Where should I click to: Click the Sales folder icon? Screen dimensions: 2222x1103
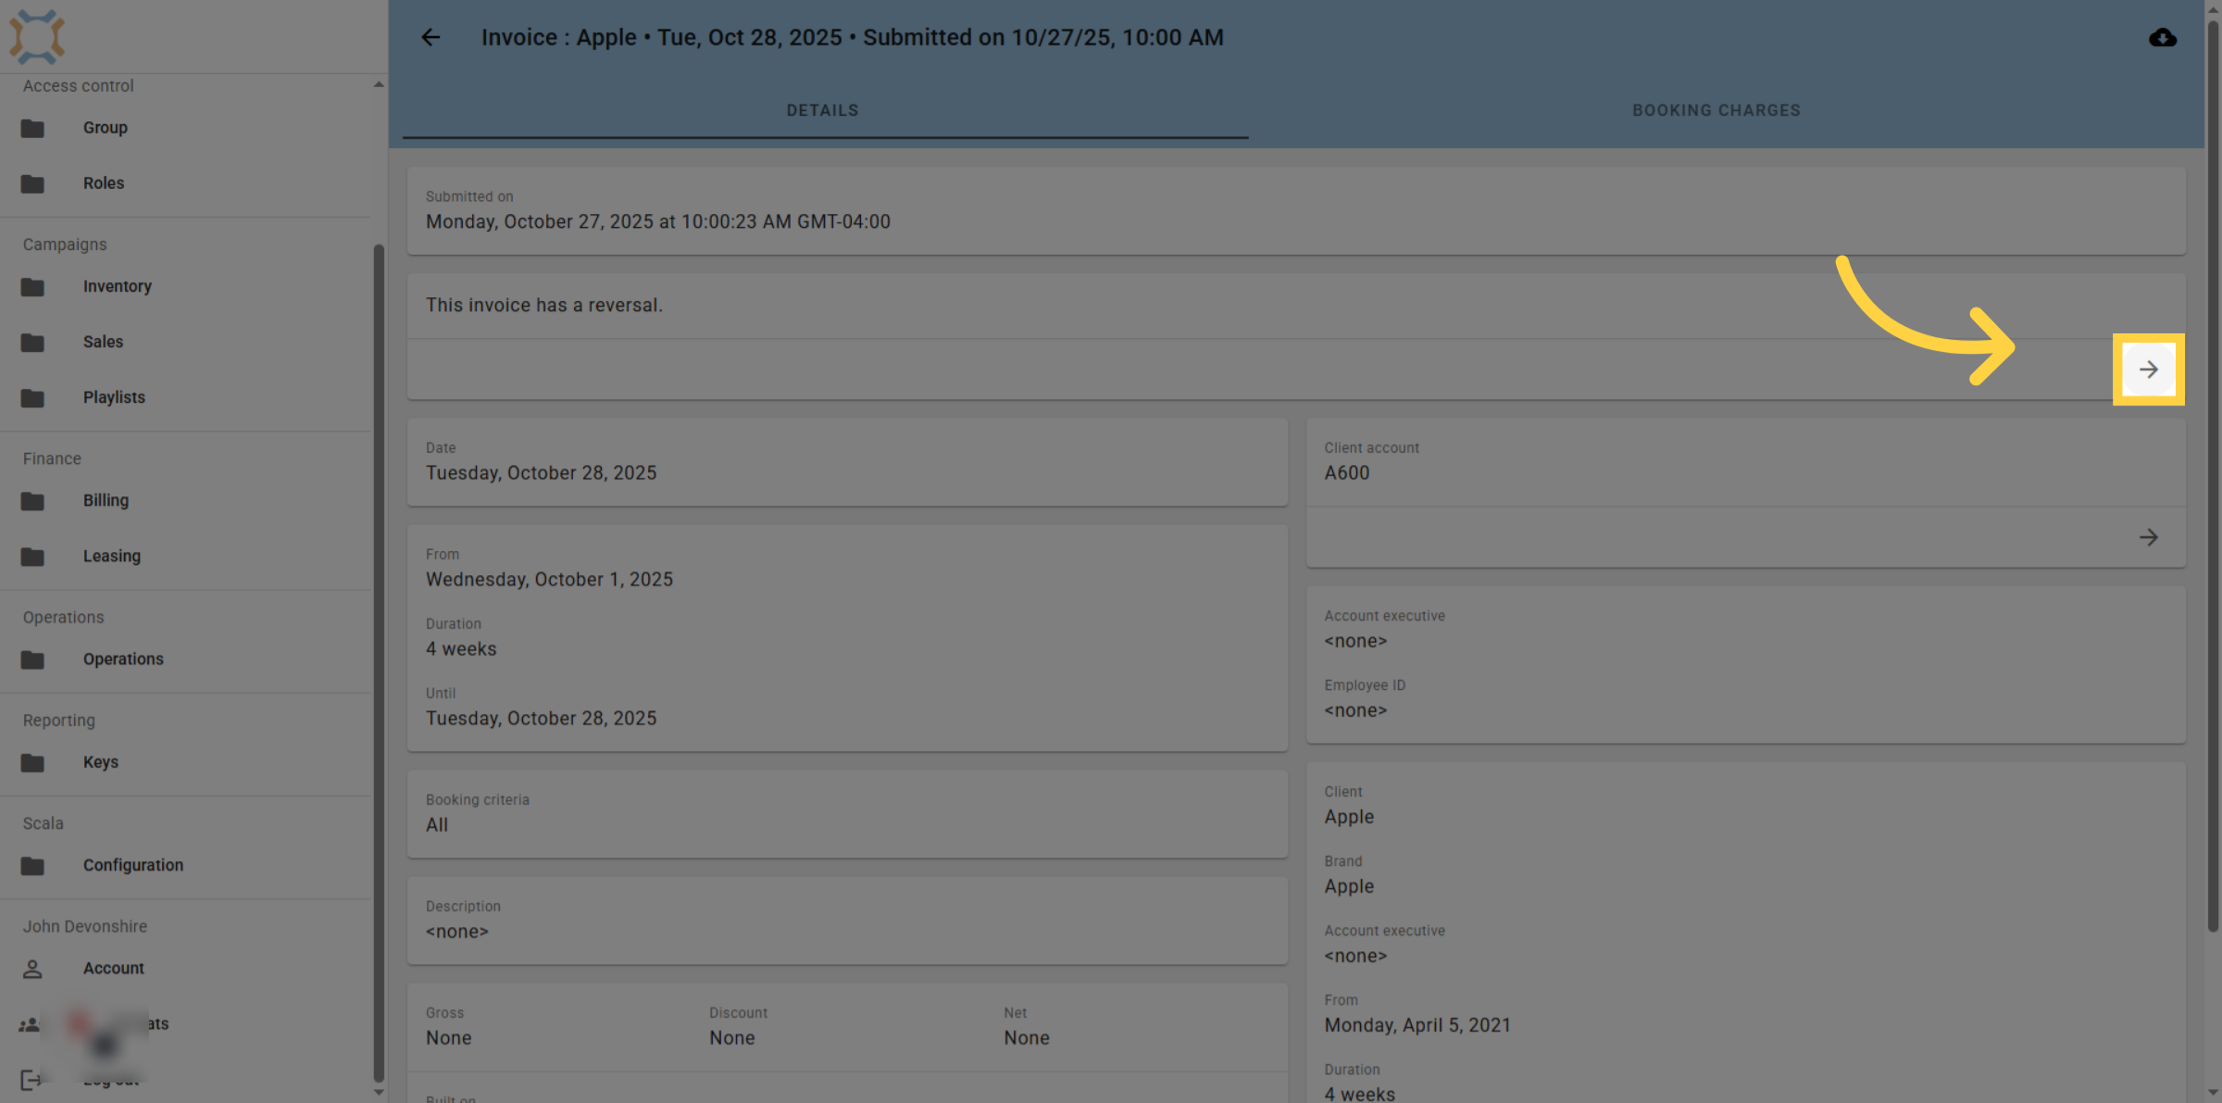point(32,343)
